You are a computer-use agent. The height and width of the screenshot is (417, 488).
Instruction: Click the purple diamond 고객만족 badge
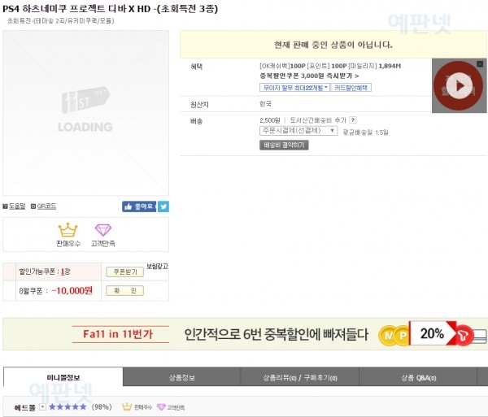103,236
